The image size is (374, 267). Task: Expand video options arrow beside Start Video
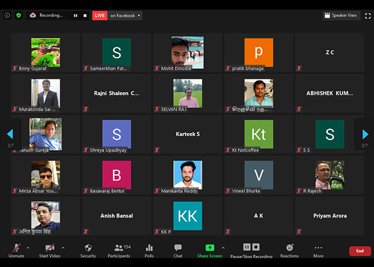point(63,247)
